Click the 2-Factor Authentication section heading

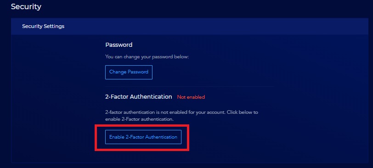tap(138, 97)
